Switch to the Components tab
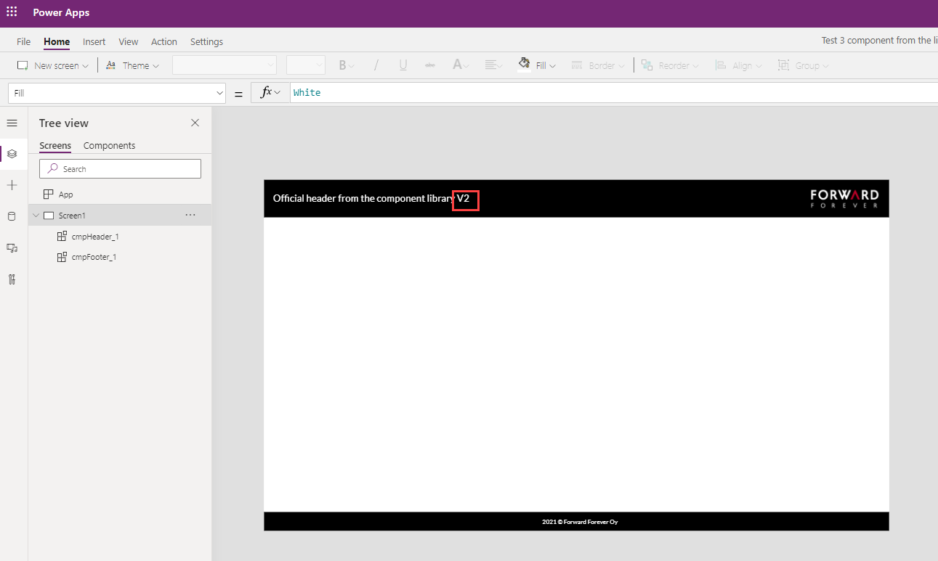Image resolution: width=938 pixels, height=561 pixels. pos(109,145)
